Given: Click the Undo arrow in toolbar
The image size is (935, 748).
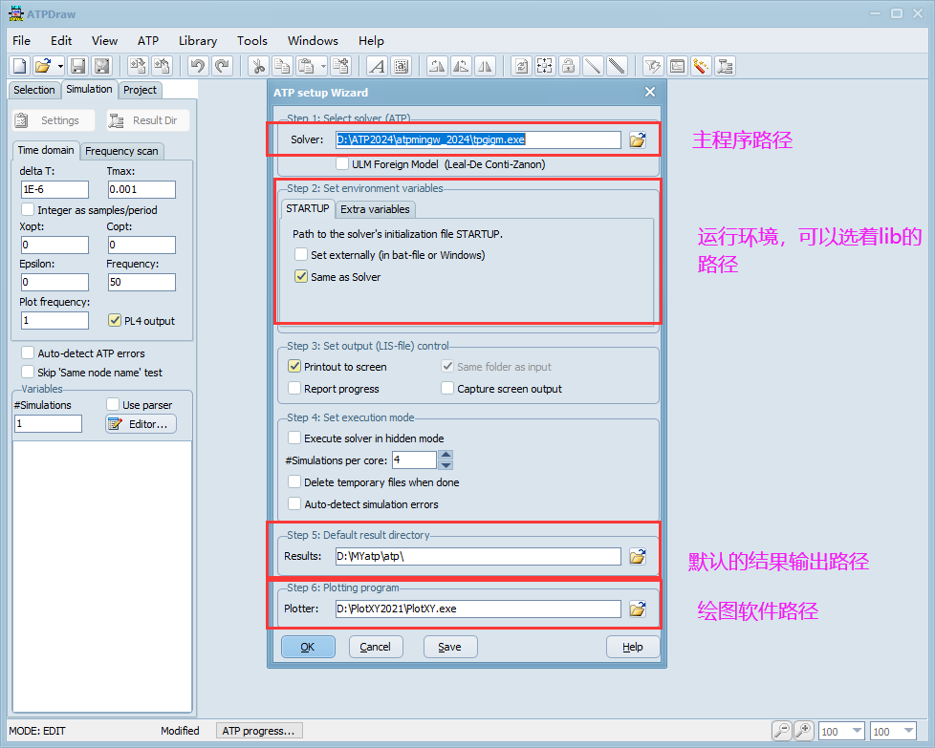Looking at the screenshot, I should click(x=197, y=66).
